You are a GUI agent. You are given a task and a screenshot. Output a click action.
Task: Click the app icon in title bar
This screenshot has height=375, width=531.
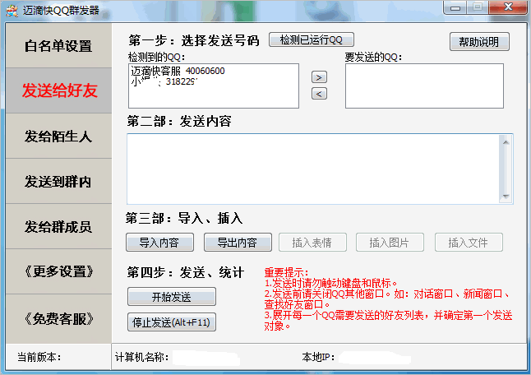[x=12, y=11]
